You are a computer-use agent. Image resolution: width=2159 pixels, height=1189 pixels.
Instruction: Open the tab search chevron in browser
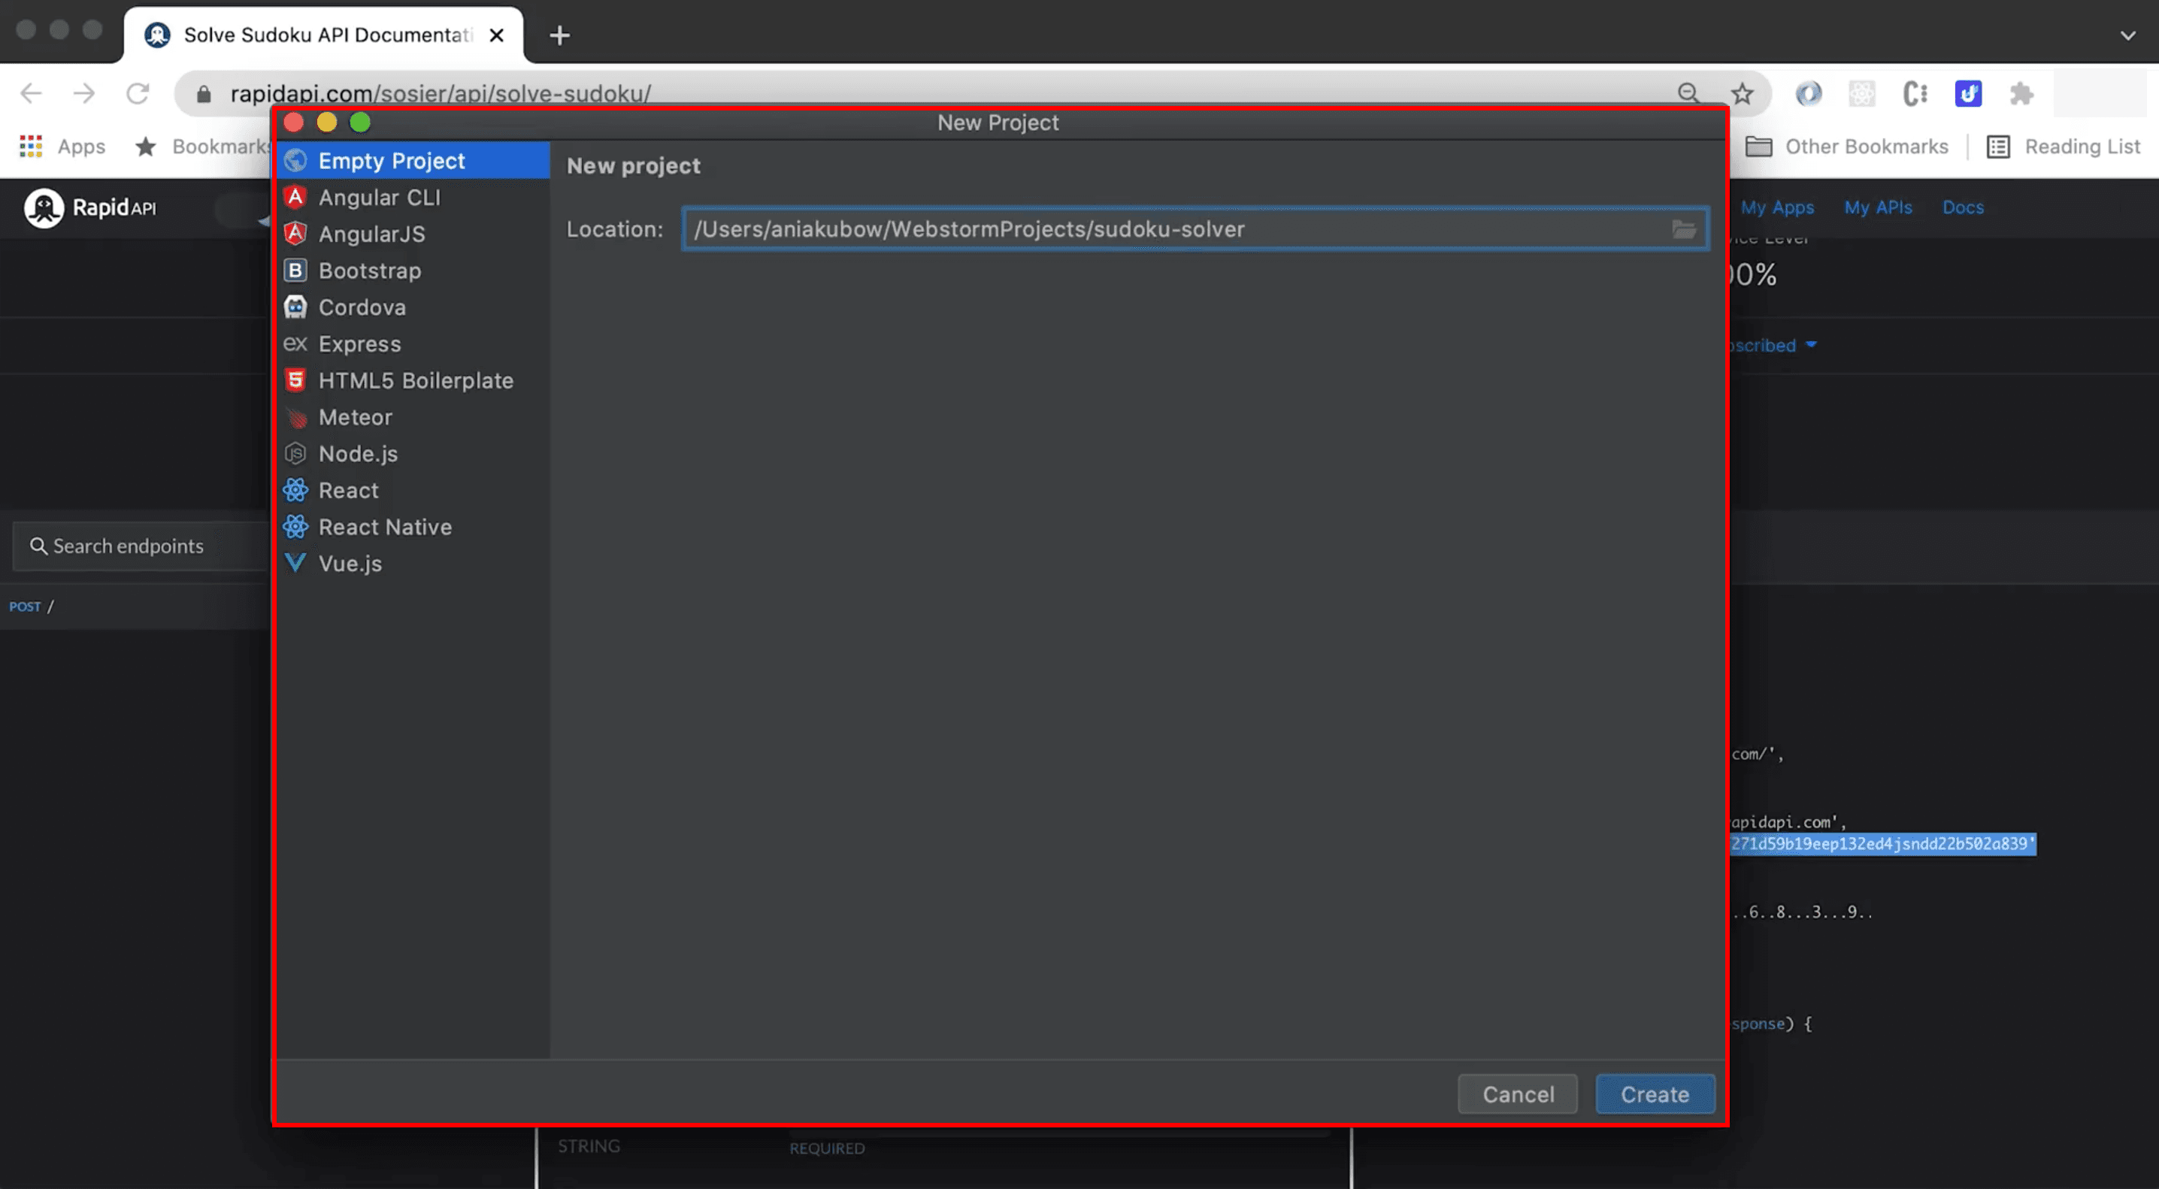2127,35
